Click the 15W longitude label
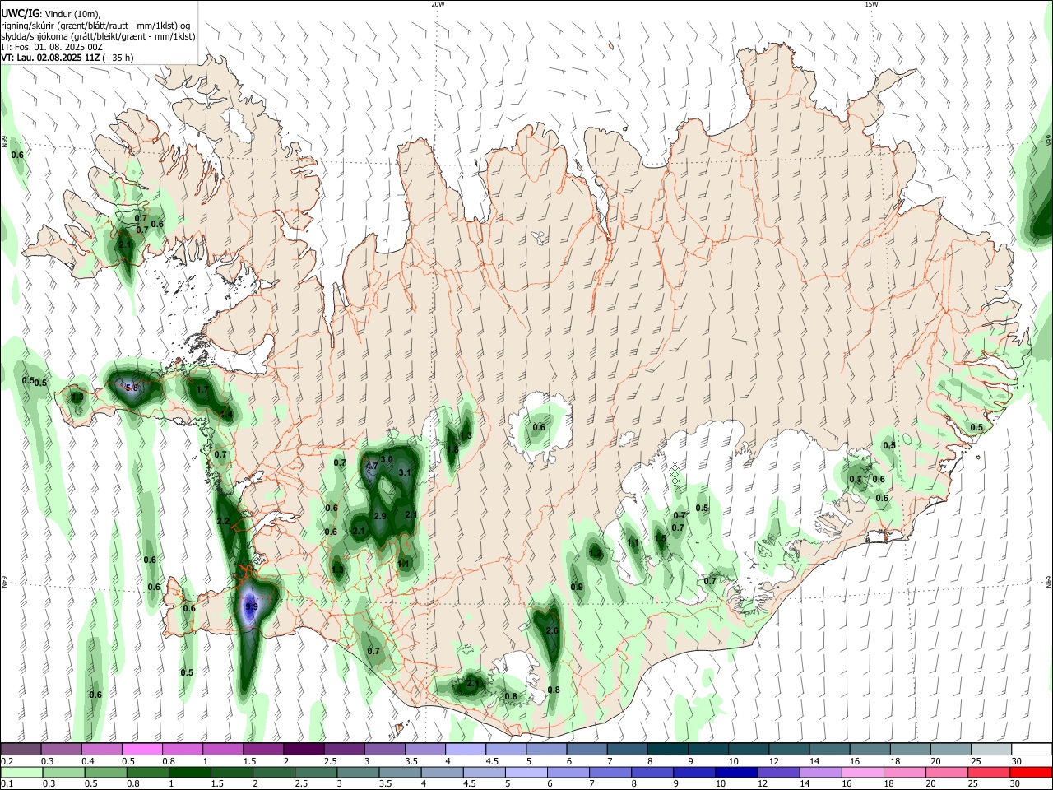This screenshot has width=1053, height=790. [871, 4]
